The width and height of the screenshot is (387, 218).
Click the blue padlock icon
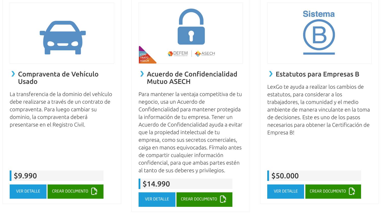[191, 27]
